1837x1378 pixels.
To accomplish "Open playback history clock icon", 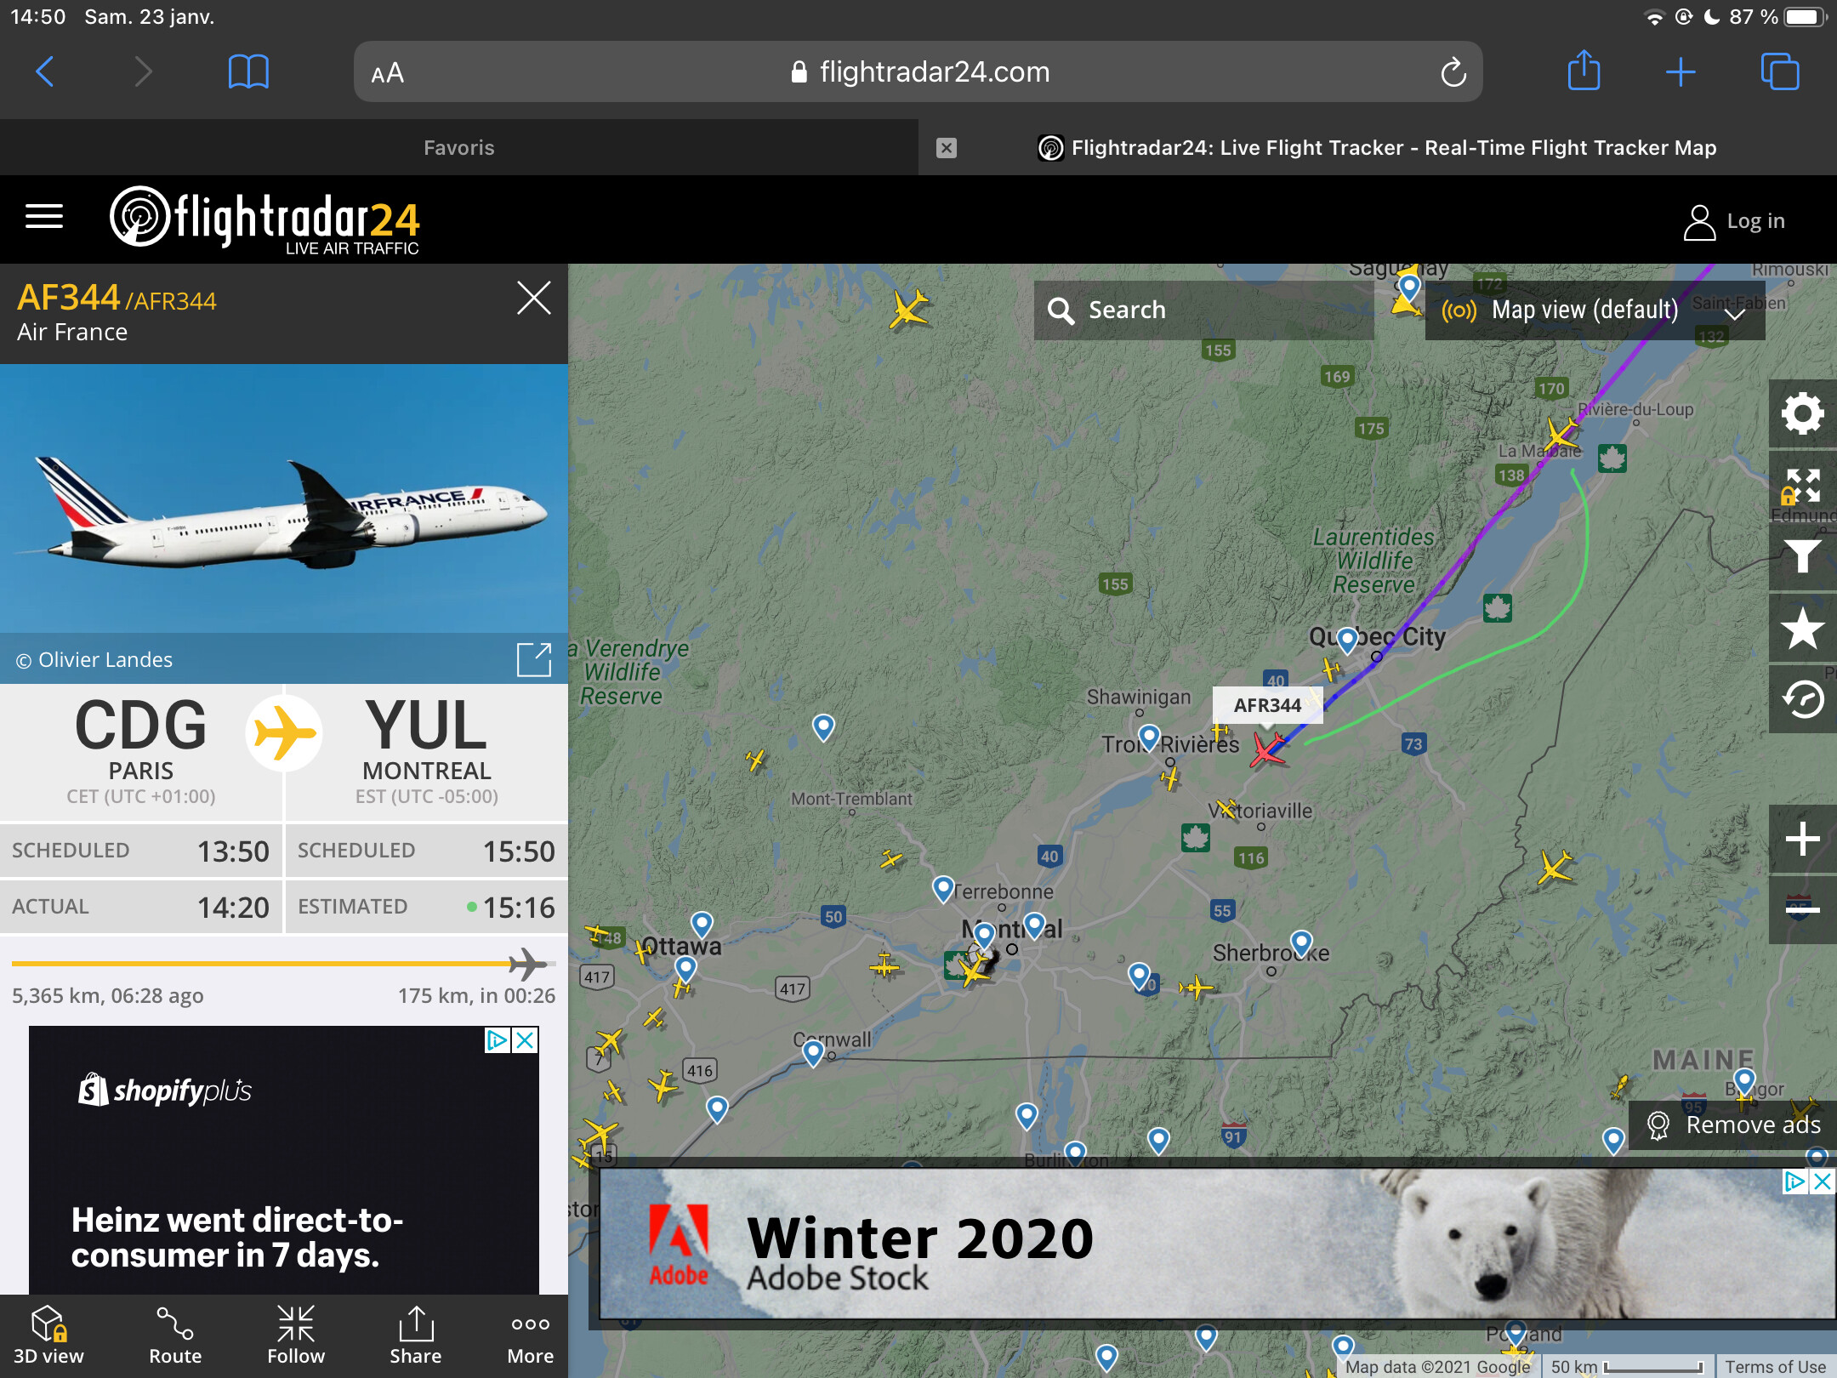I will tap(1802, 700).
